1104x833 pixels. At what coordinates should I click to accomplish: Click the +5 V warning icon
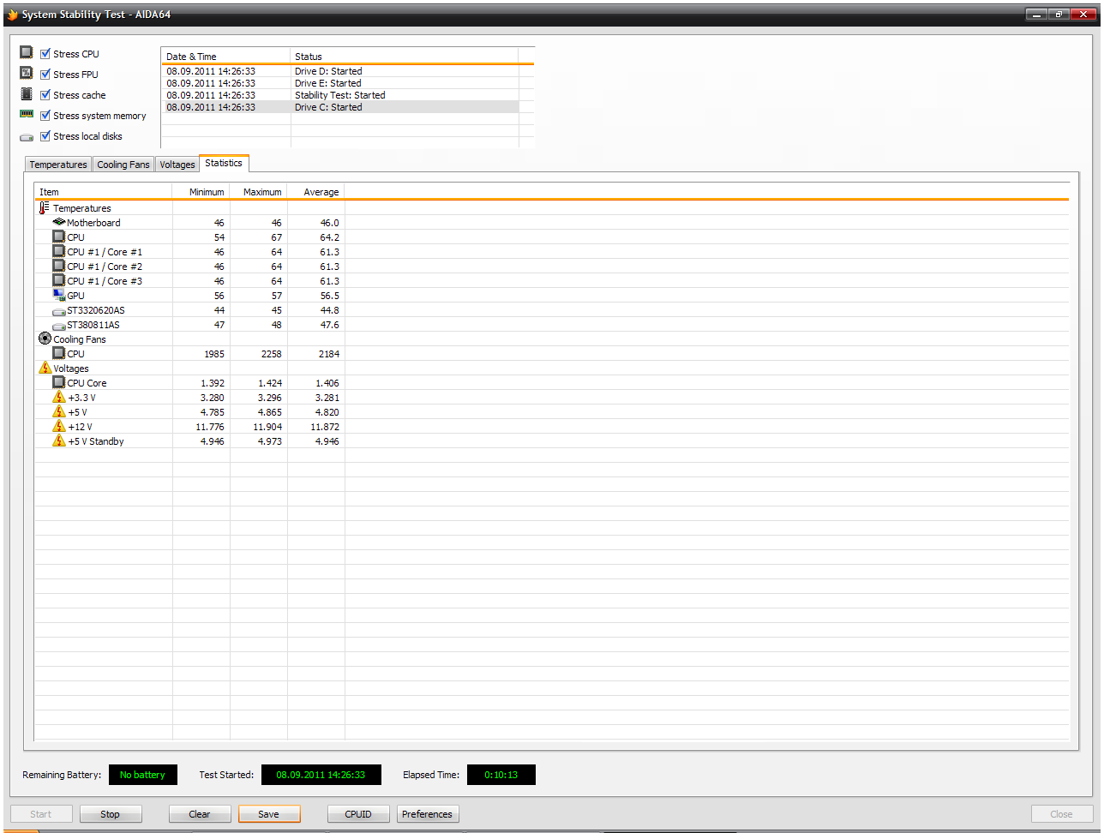point(59,412)
